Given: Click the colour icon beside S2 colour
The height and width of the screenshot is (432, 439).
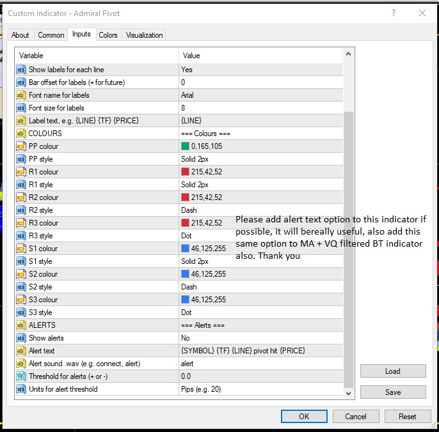Looking at the screenshot, I should tap(21, 274).
